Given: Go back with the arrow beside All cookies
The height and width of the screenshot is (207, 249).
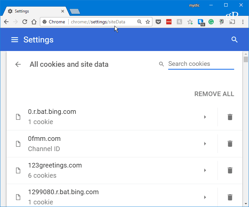Looking at the screenshot, I should tap(18, 65).
